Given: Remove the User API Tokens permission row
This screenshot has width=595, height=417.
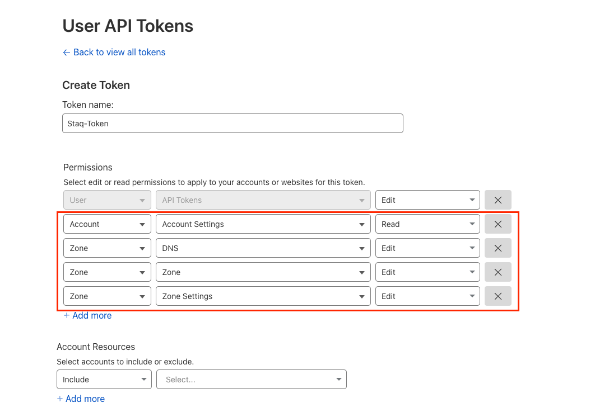Looking at the screenshot, I should (498, 200).
